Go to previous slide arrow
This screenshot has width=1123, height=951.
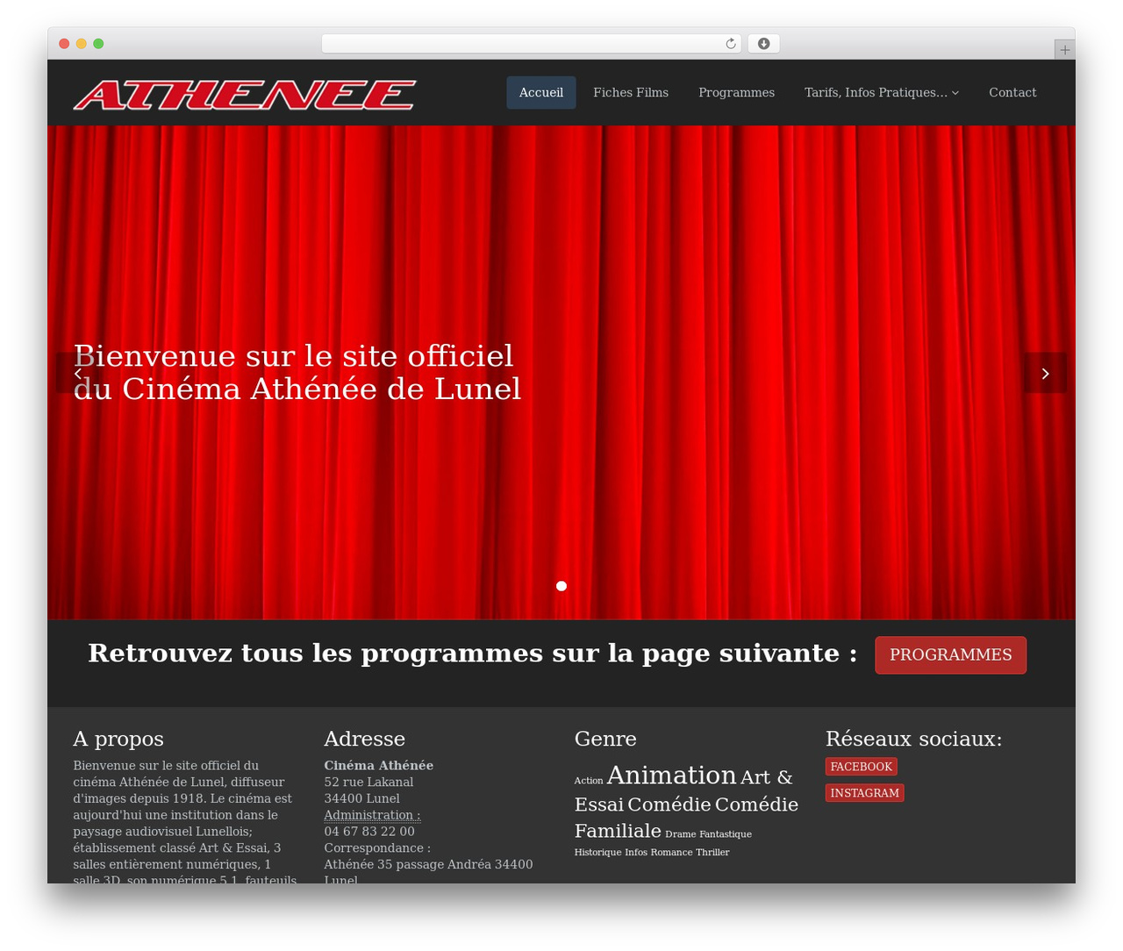77,373
